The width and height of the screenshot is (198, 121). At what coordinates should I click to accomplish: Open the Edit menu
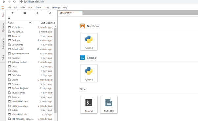[x=16, y=8]
